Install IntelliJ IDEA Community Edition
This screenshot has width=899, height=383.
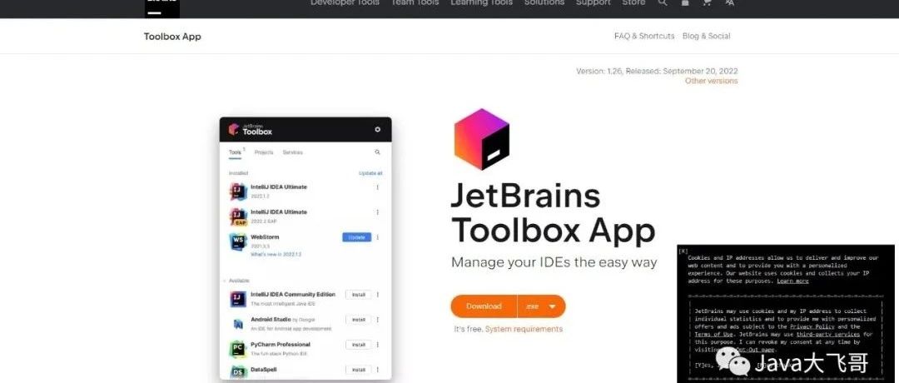[x=358, y=295]
